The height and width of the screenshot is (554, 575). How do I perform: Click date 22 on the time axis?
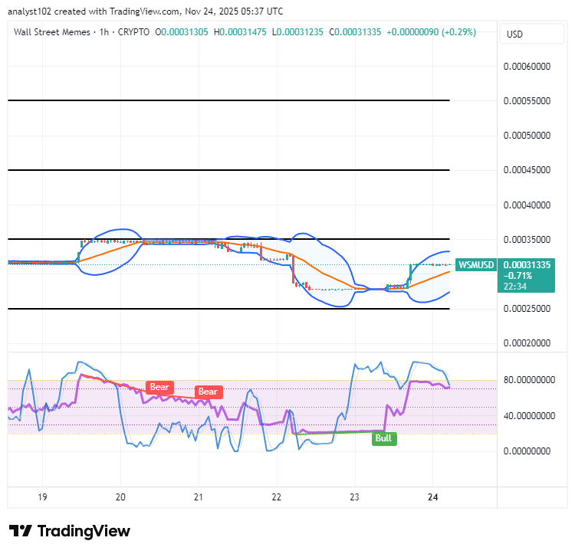[277, 497]
